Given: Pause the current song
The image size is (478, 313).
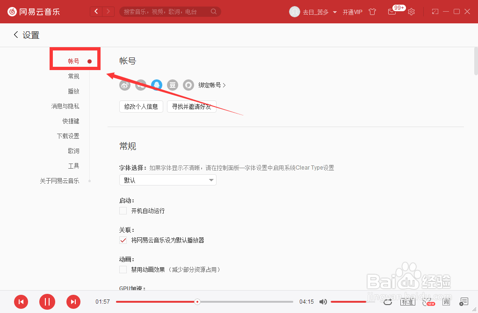Looking at the screenshot, I should (x=47, y=302).
